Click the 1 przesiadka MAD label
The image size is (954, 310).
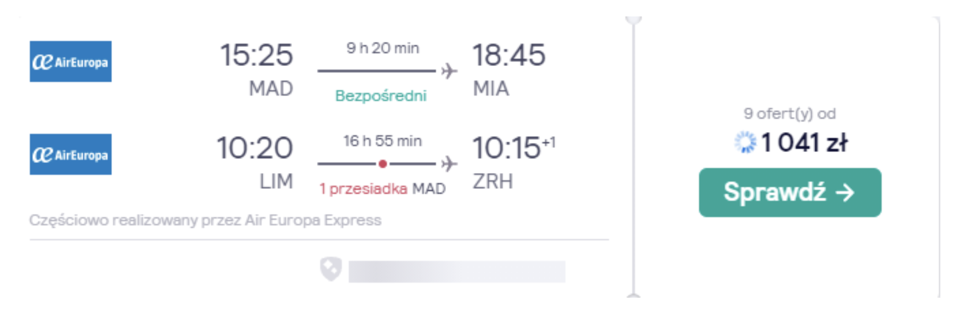pyautogui.click(x=382, y=188)
